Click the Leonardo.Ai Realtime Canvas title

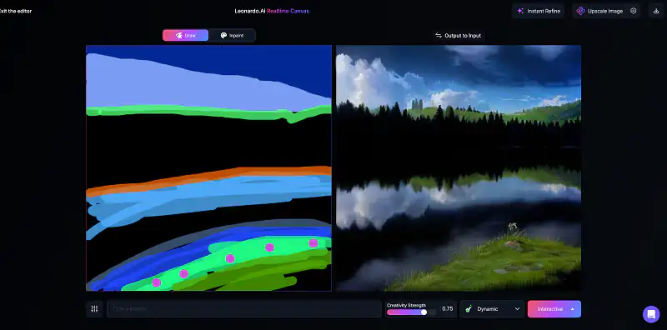(272, 11)
